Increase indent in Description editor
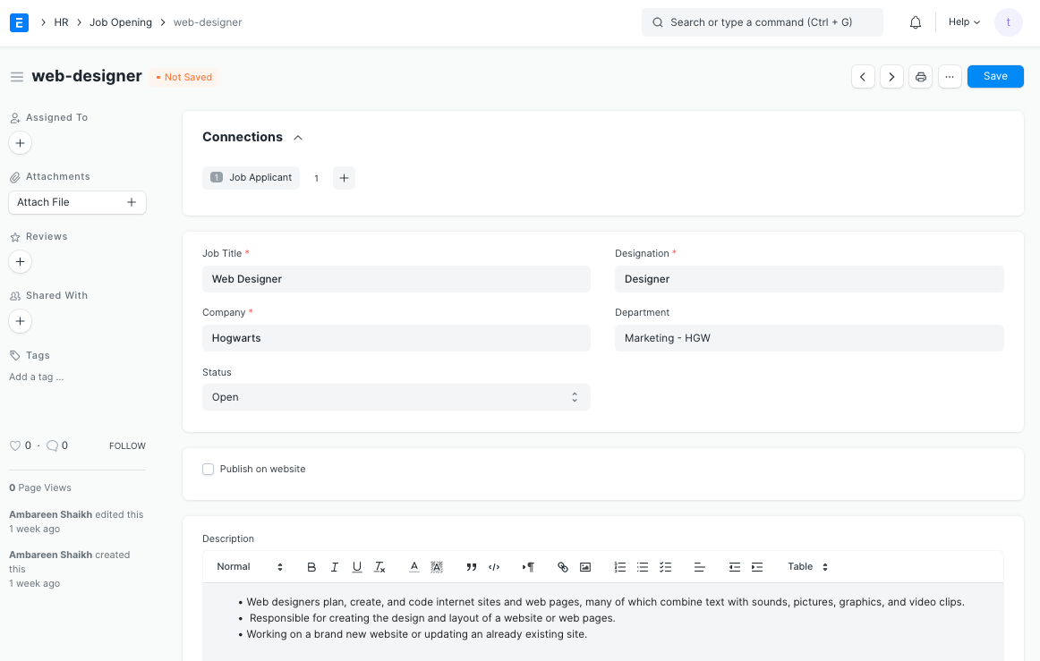This screenshot has width=1040, height=661. (x=757, y=567)
